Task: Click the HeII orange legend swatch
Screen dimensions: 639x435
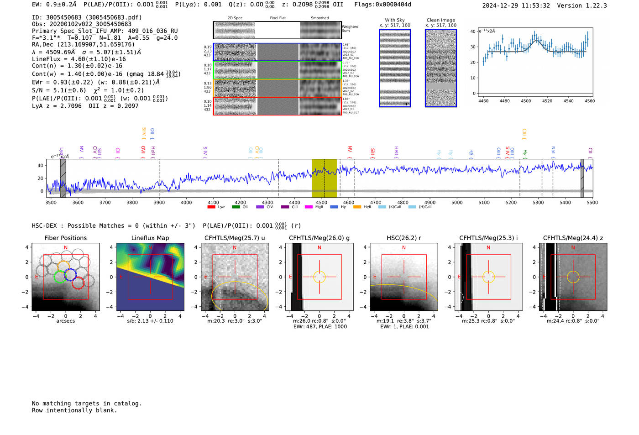Action: 357,207
